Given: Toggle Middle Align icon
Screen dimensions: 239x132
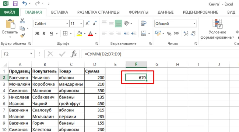Looking at the screenshot, I should click(111, 23).
